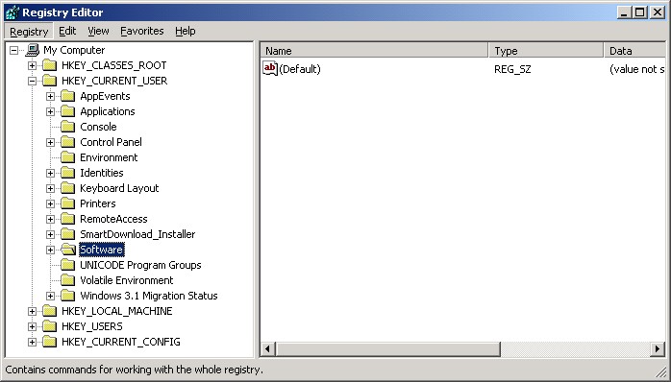Open the Registry menu
Image resolution: width=671 pixels, height=382 pixels.
coord(29,31)
